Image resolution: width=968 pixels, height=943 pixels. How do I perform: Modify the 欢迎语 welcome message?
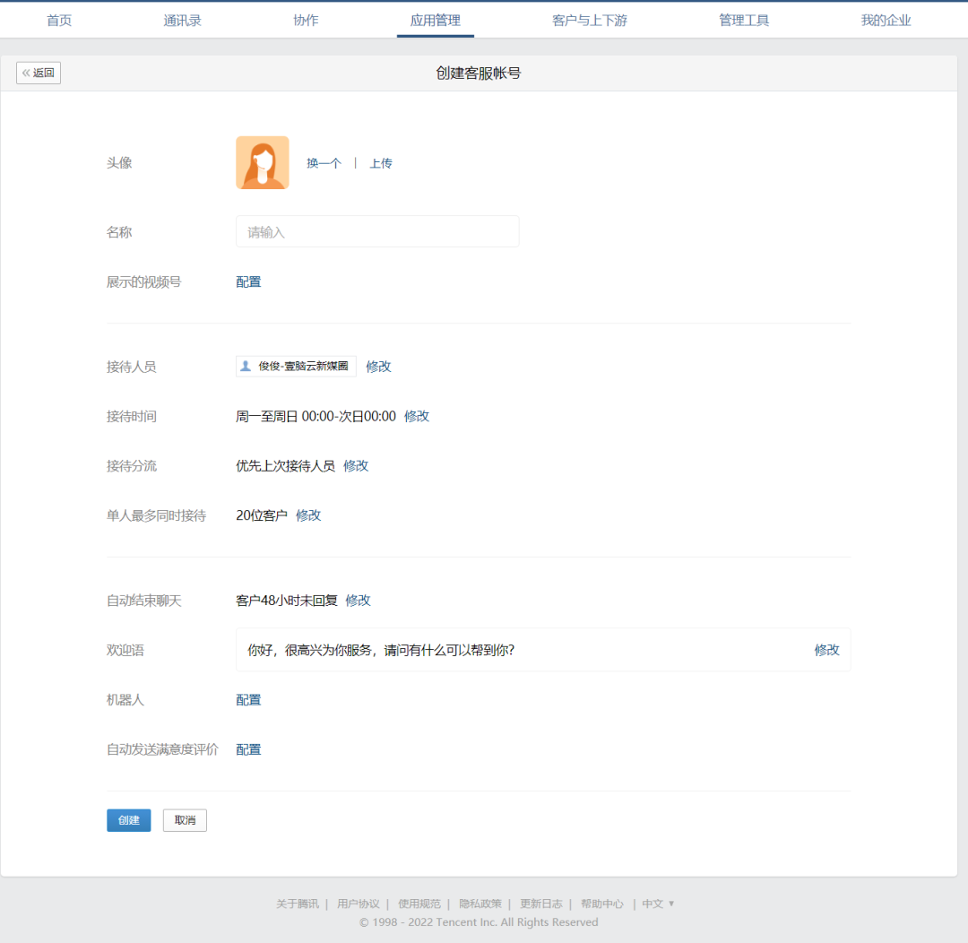click(826, 650)
